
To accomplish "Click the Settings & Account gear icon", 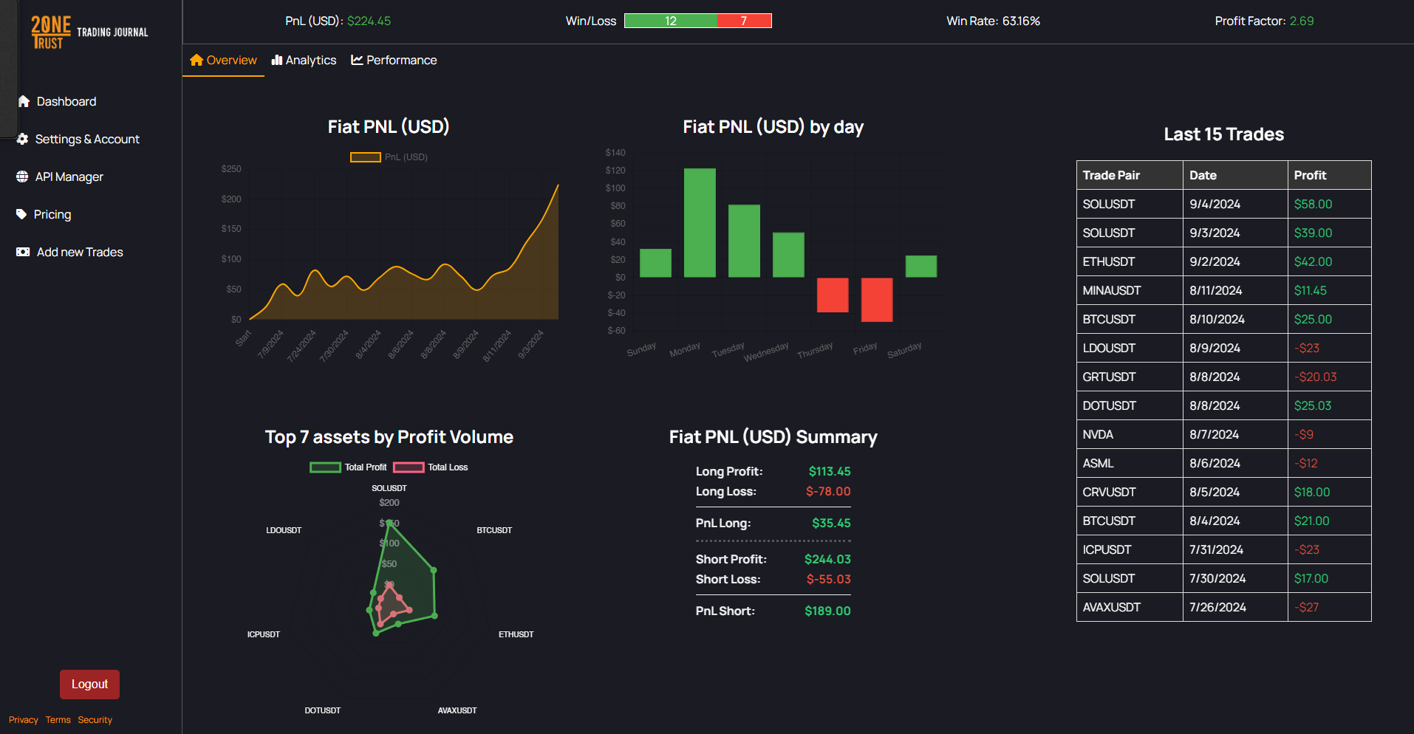I will pos(23,139).
